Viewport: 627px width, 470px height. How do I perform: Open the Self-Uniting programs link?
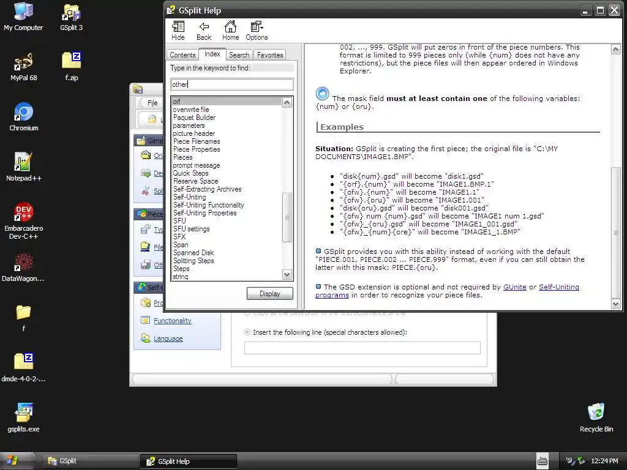coord(558,287)
